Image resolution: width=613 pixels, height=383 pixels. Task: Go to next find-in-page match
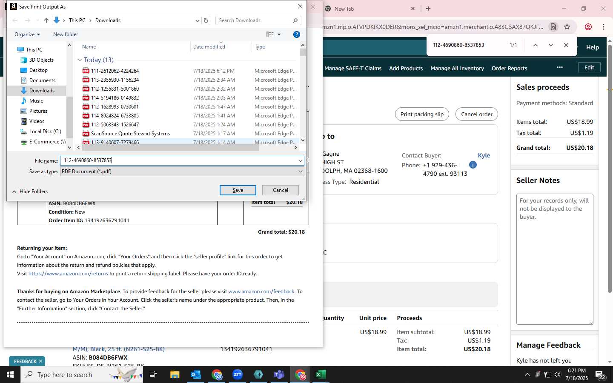[550, 45]
